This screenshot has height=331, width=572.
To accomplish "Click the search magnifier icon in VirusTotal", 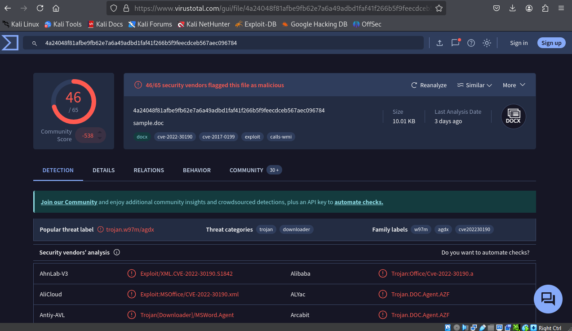I will point(34,43).
